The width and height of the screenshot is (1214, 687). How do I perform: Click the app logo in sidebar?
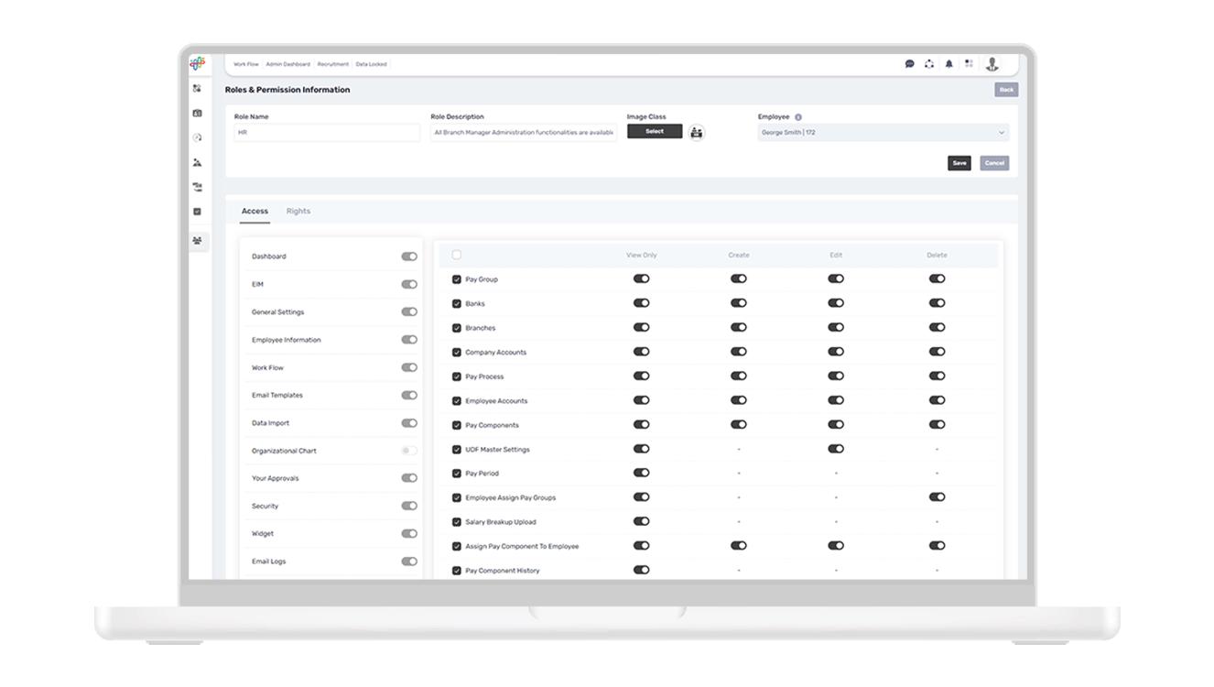tap(197, 63)
